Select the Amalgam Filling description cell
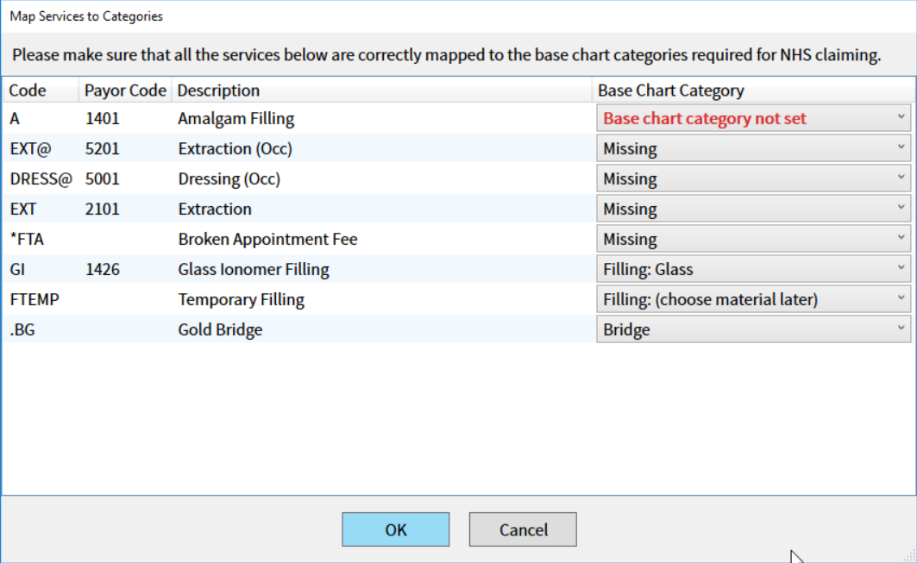Image resolution: width=917 pixels, height=563 pixels. (x=236, y=119)
